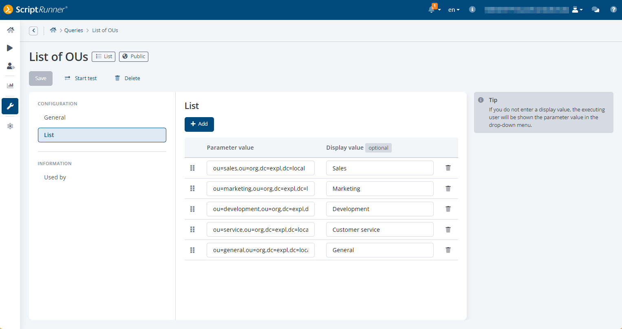Viewport: 622px width, 329px height.
Task: Delete the General list row
Action: (448, 250)
